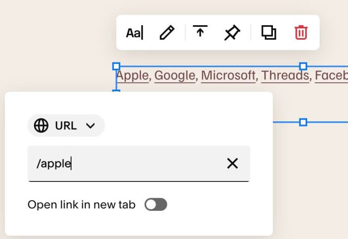This screenshot has height=239, width=348.
Task: Click the Aa text style icon
Action: [x=134, y=33]
